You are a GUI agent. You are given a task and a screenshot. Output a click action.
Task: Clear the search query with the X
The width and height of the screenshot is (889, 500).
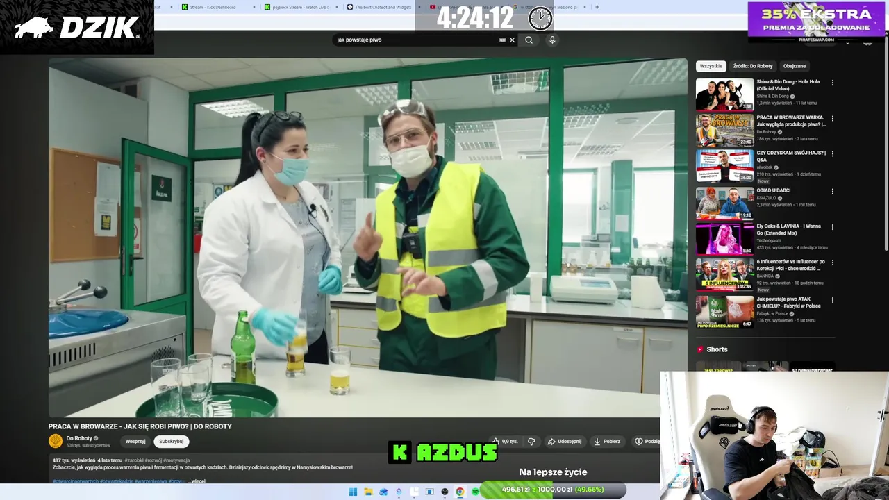[513, 40]
